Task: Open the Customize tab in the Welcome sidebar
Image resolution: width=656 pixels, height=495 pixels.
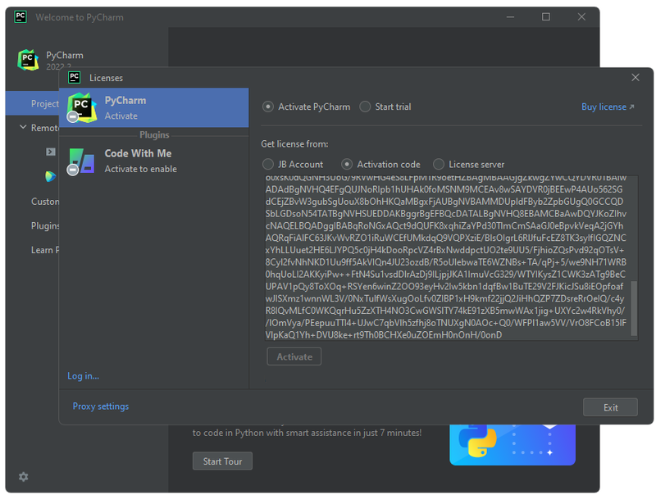Action: click(x=45, y=202)
